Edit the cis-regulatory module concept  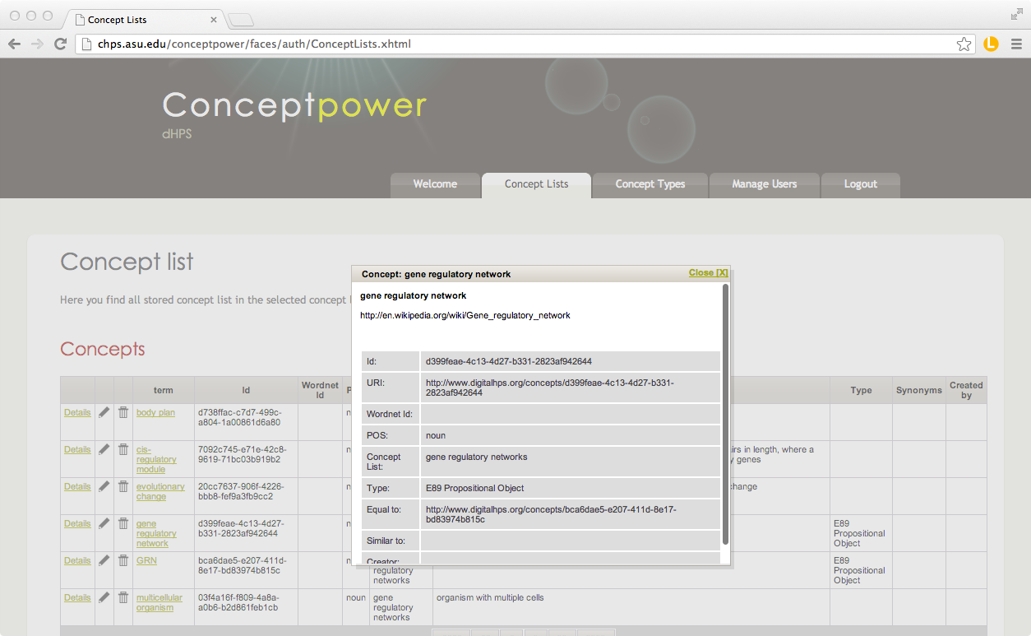pyautogui.click(x=104, y=449)
